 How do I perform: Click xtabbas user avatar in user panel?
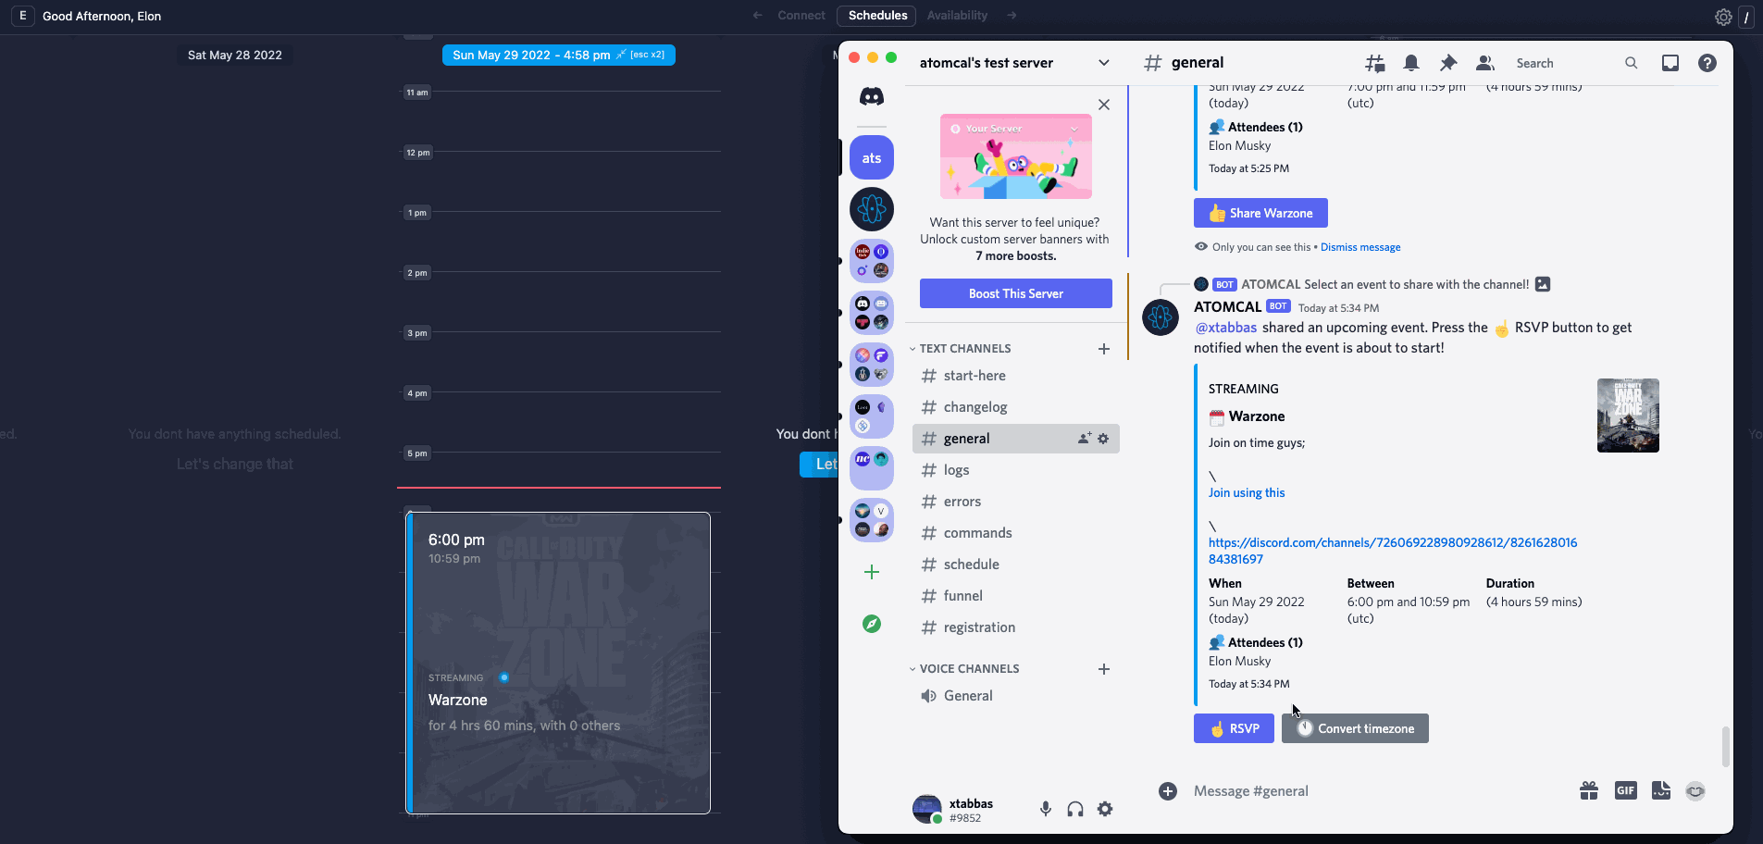(927, 809)
